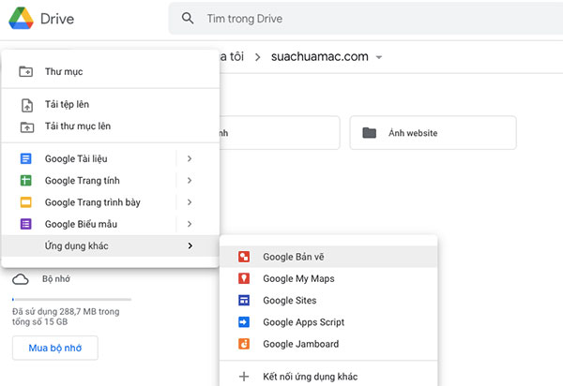The image size is (563, 386).
Task: Open the Ảnh website folder
Action: pyautogui.click(x=433, y=133)
